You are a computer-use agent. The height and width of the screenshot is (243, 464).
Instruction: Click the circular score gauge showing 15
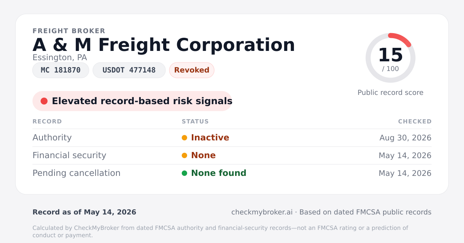391,58
